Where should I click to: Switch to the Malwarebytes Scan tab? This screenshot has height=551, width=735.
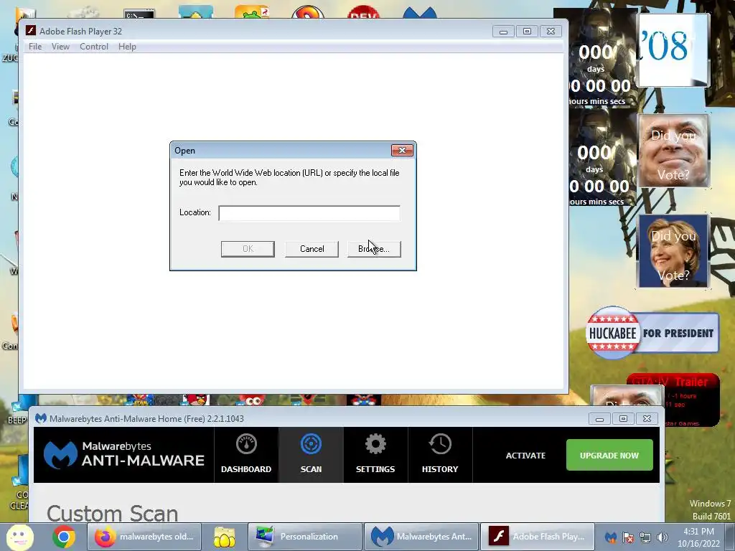(x=311, y=454)
